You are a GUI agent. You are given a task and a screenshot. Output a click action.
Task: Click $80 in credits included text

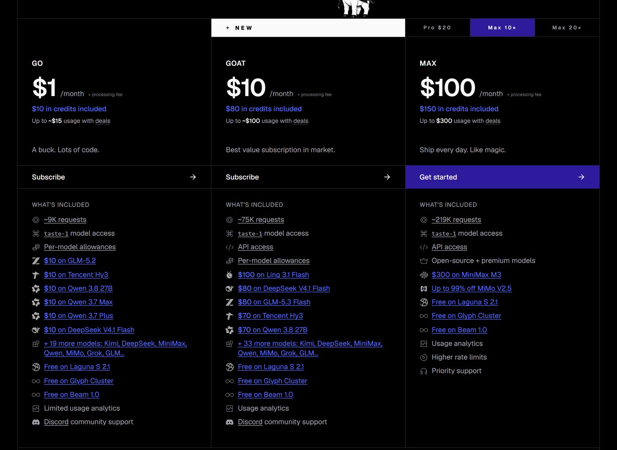[264, 109]
